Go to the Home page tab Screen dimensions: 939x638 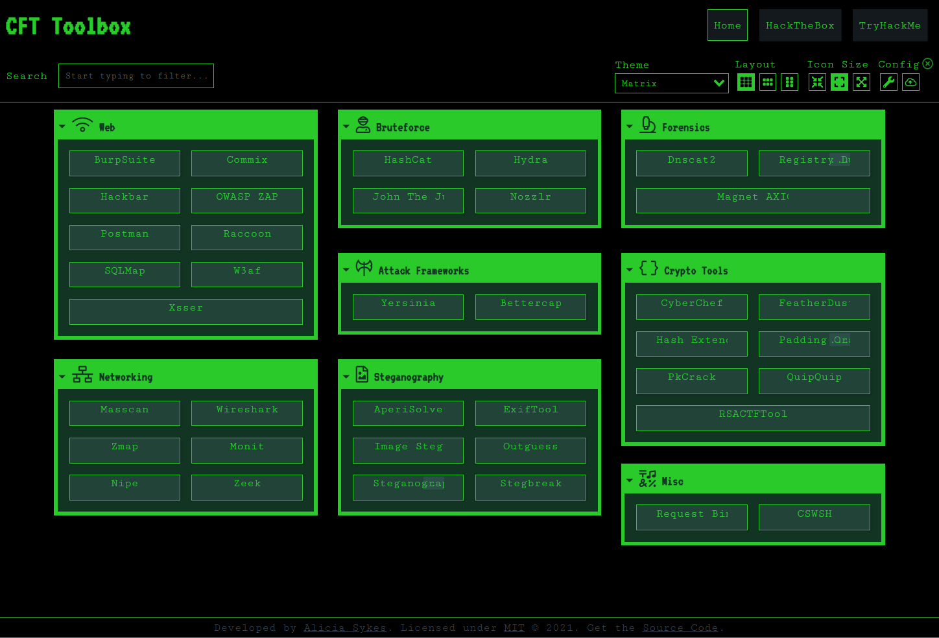(728, 25)
